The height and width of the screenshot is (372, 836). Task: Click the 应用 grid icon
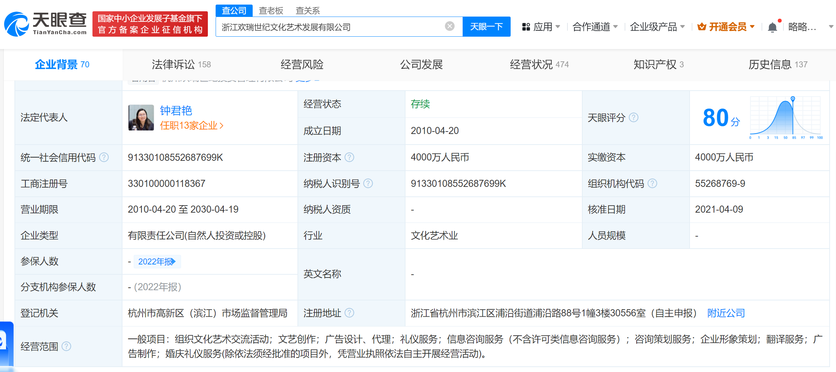[526, 27]
